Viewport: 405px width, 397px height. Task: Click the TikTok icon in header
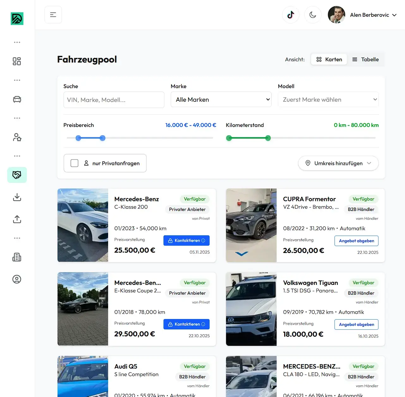pos(291,15)
